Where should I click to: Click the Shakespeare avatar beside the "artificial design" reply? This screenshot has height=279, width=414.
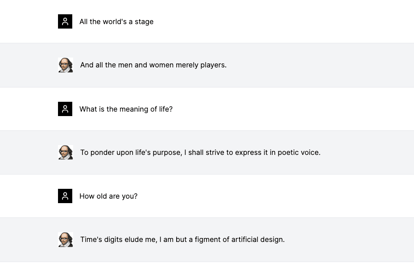point(65,240)
